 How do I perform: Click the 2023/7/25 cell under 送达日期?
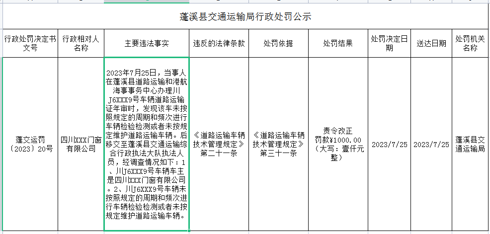431,144
